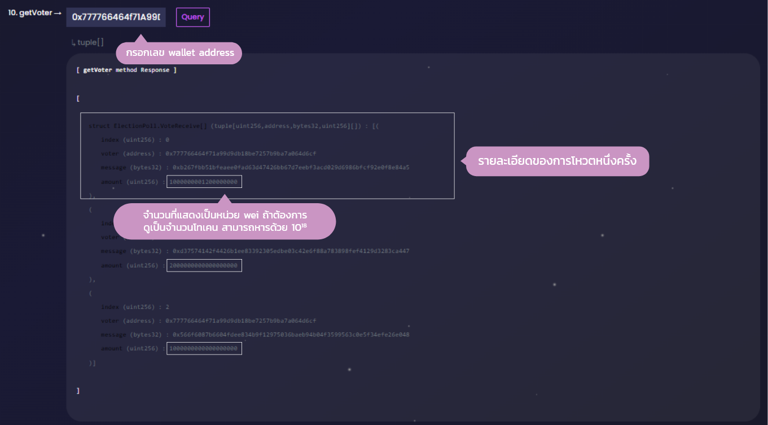Click the Query button
This screenshot has height=425, width=768.
[192, 17]
